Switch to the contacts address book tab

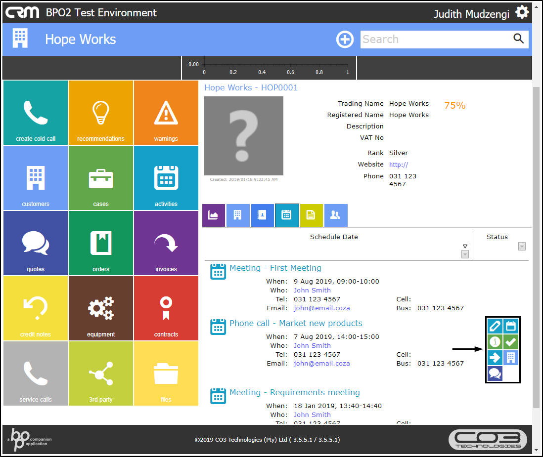262,215
